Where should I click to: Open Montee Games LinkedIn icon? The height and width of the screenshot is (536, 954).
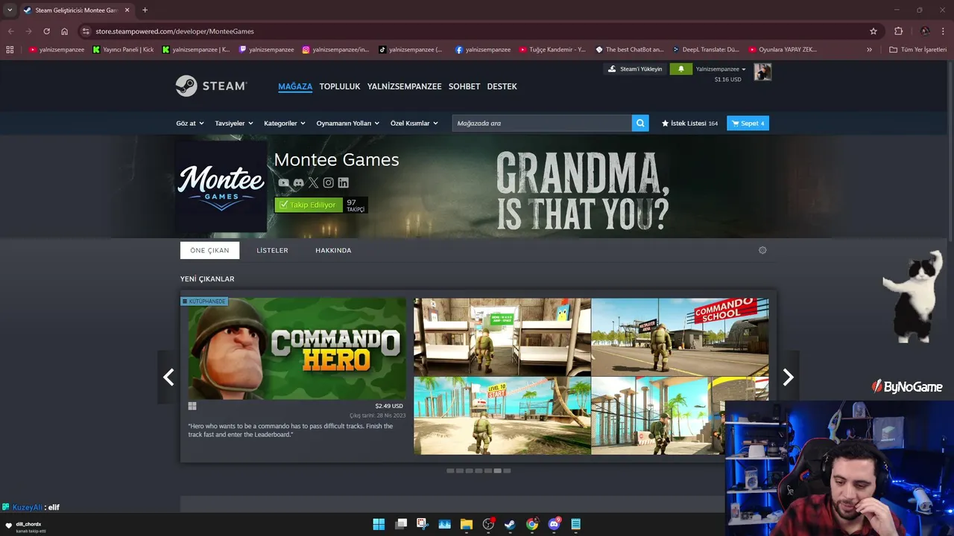click(343, 182)
